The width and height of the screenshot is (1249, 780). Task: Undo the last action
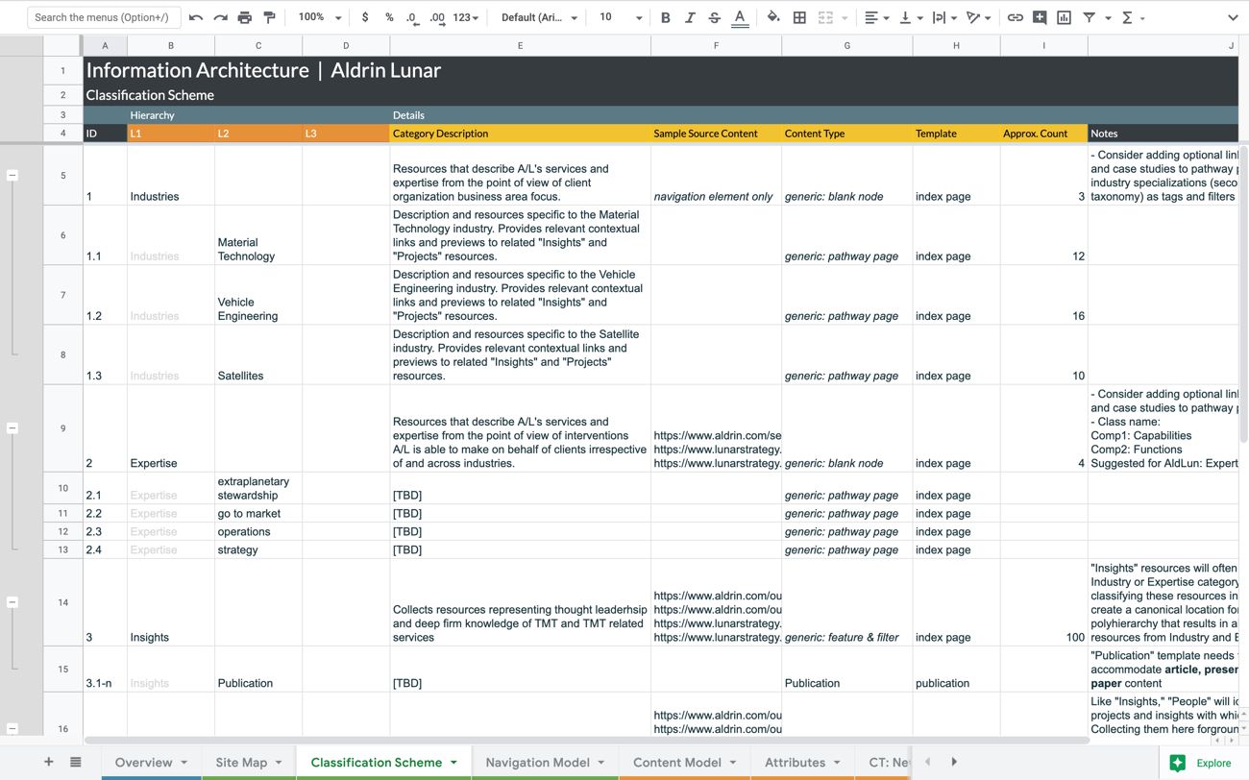tap(196, 17)
